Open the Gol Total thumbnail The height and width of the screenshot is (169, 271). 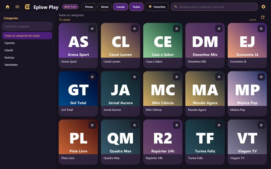(x=78, y=89)
